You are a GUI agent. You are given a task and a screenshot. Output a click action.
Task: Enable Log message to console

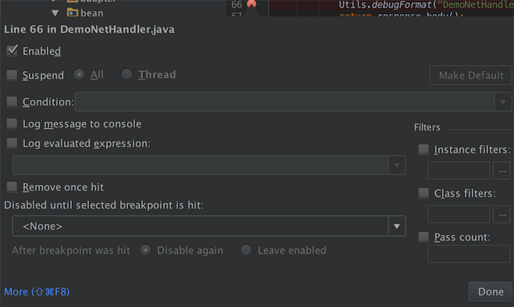click(12, 123)
